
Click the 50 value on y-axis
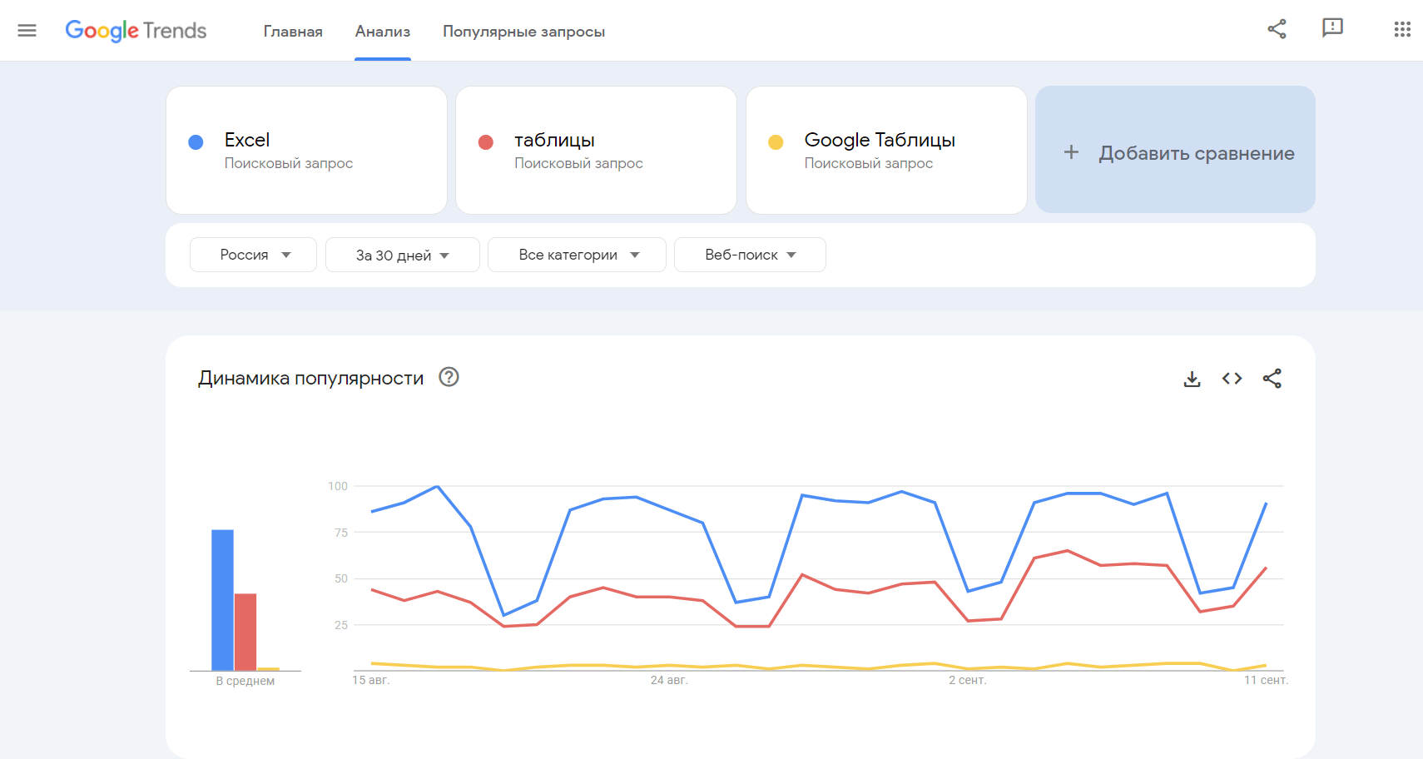point(341,578)
